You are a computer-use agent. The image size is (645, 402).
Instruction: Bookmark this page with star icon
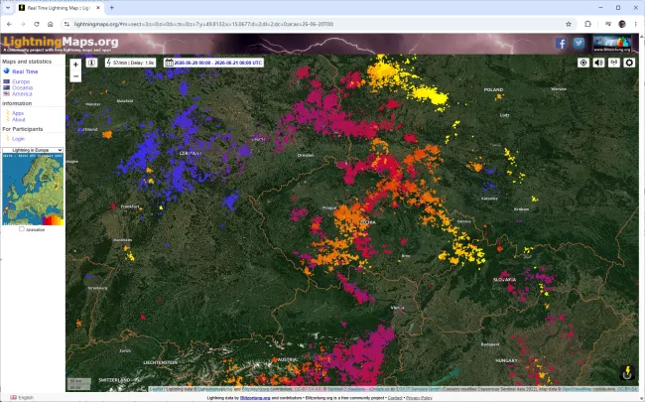pos(569,24)
